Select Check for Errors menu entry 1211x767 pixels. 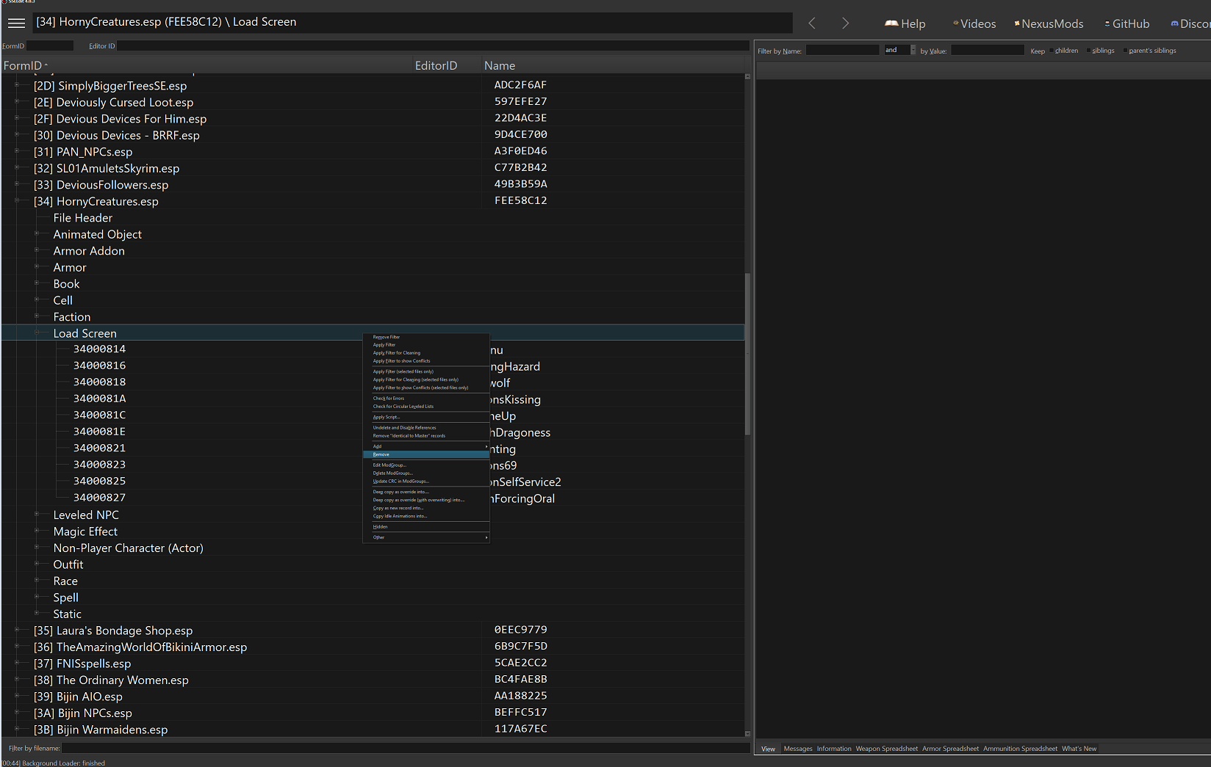point(389,399)
